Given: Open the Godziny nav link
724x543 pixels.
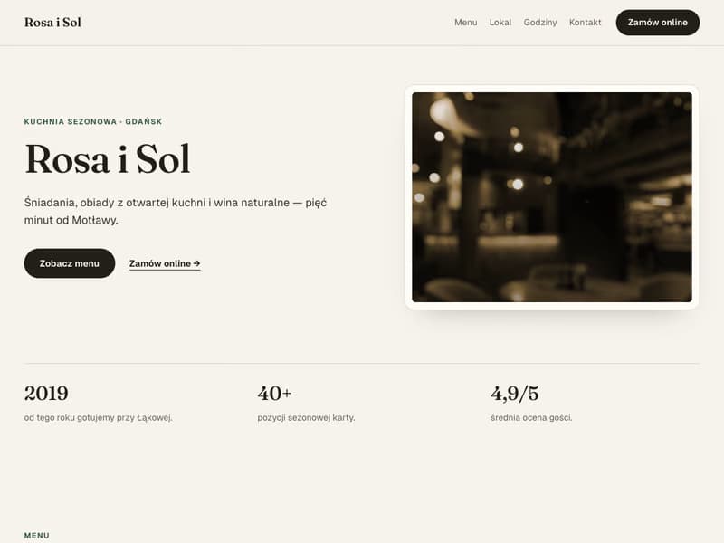Looking at the screenshot, I should (539, 22).
